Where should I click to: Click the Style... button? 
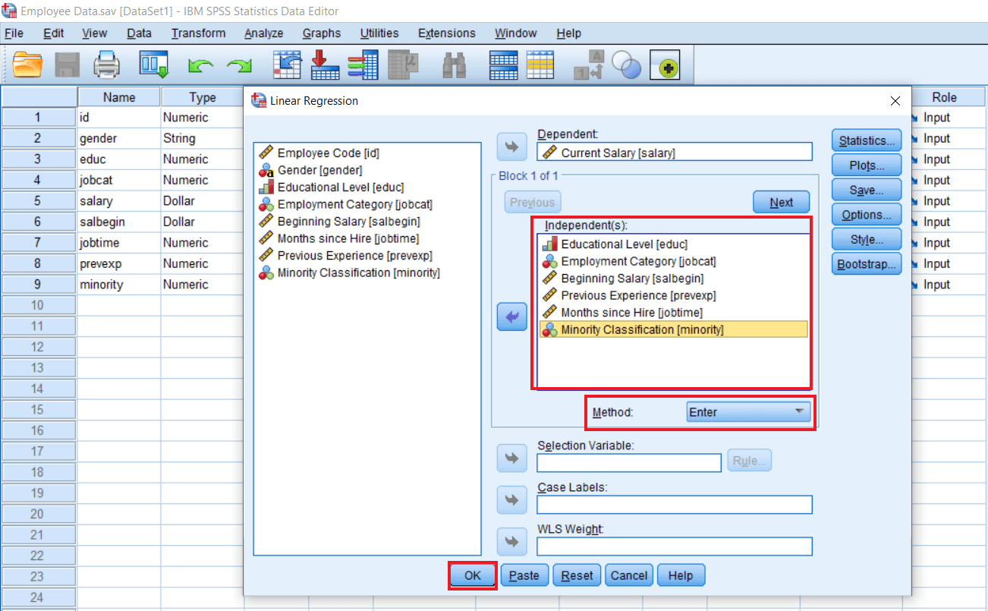coord(867,240)
